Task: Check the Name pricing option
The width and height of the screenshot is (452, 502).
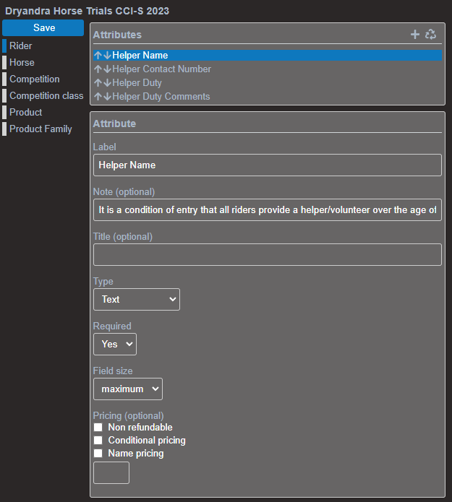Action: tap(98, 454)
